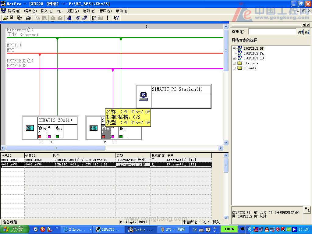
Task: Select connection row 0002 A050
Action: tap(106, 165)
